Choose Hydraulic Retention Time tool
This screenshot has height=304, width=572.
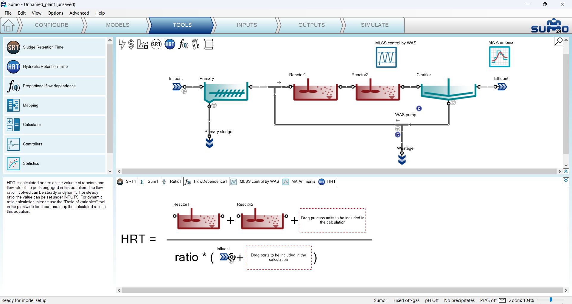pyautogui.click(x=55, y=66)
